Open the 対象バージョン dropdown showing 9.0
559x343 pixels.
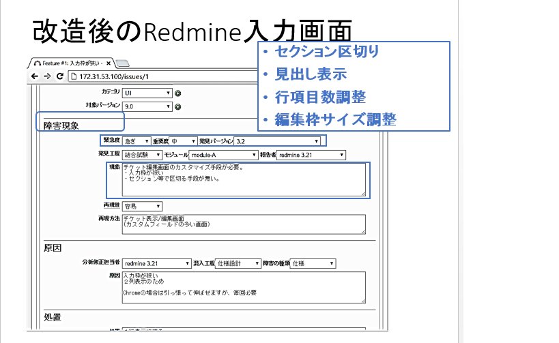147,106
